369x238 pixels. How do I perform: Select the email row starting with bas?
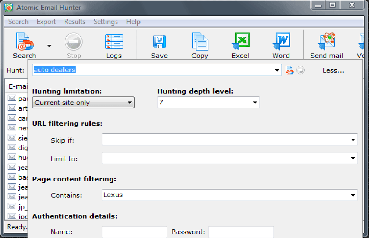point(18,177)
